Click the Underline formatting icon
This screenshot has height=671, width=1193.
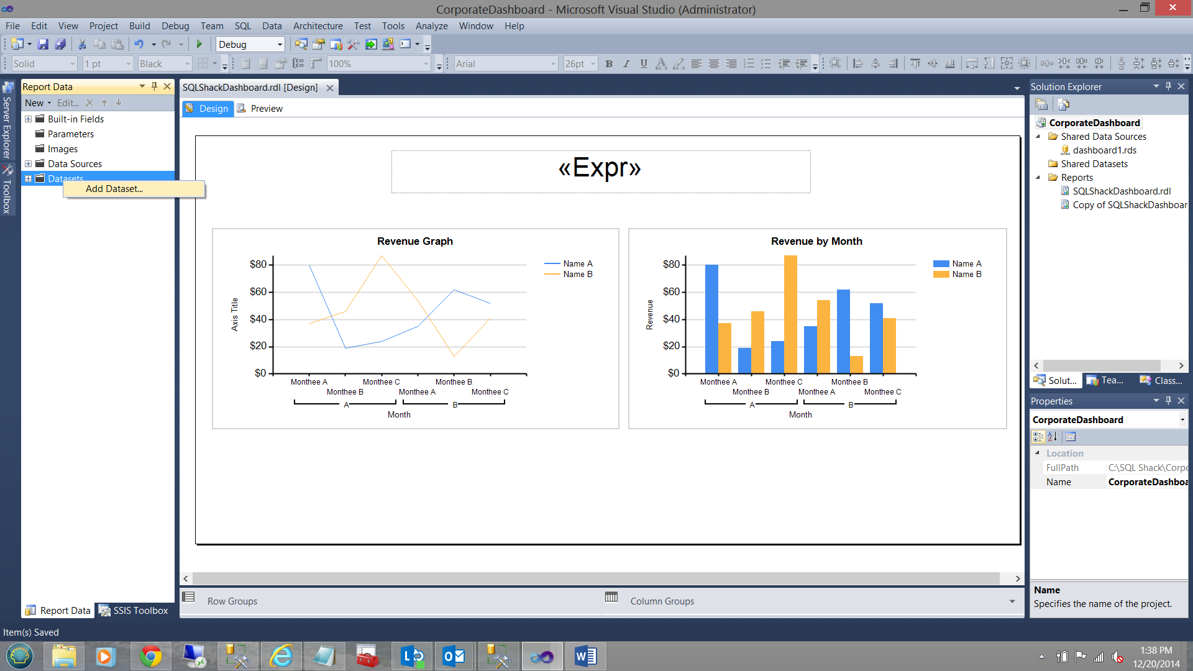click(644, 63)
